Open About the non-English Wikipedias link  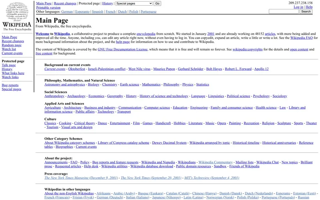point(69,193)
